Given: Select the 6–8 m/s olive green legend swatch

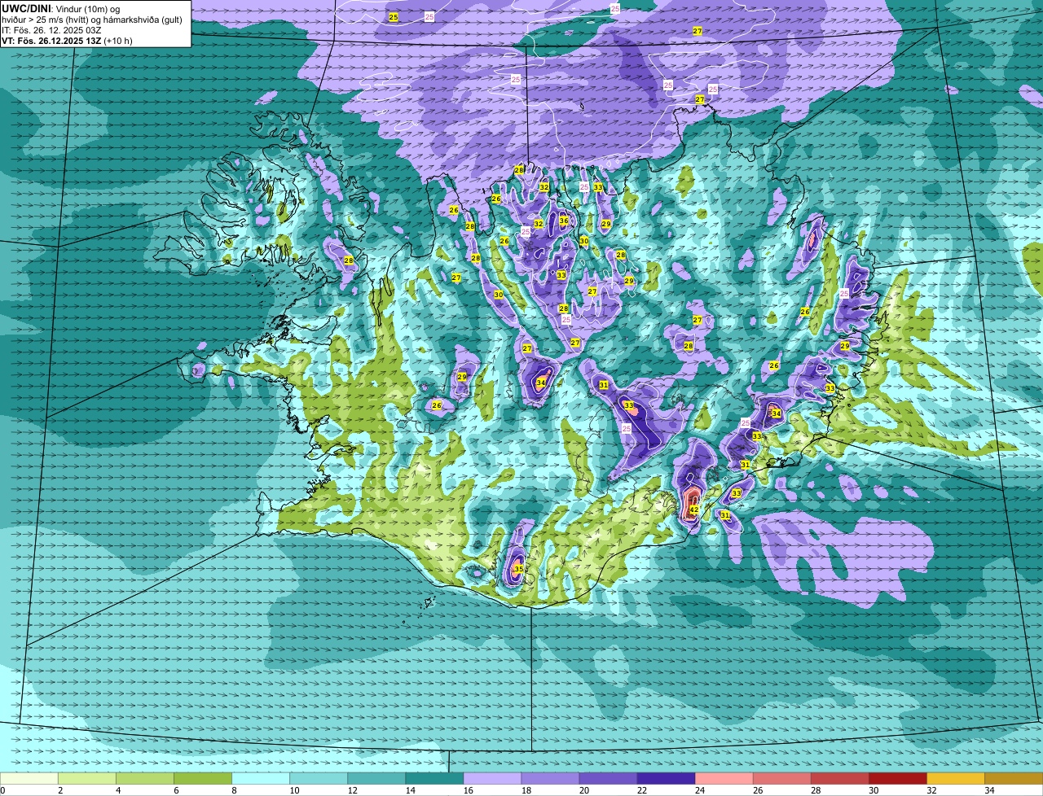Looking at the screenshot, I should (203, 779).
